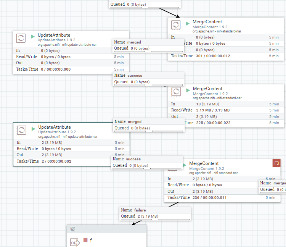Click the MergeContent icon on the 301-task processor

[175, 25]
